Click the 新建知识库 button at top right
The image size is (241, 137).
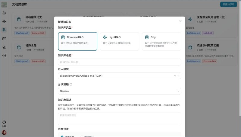228,4
